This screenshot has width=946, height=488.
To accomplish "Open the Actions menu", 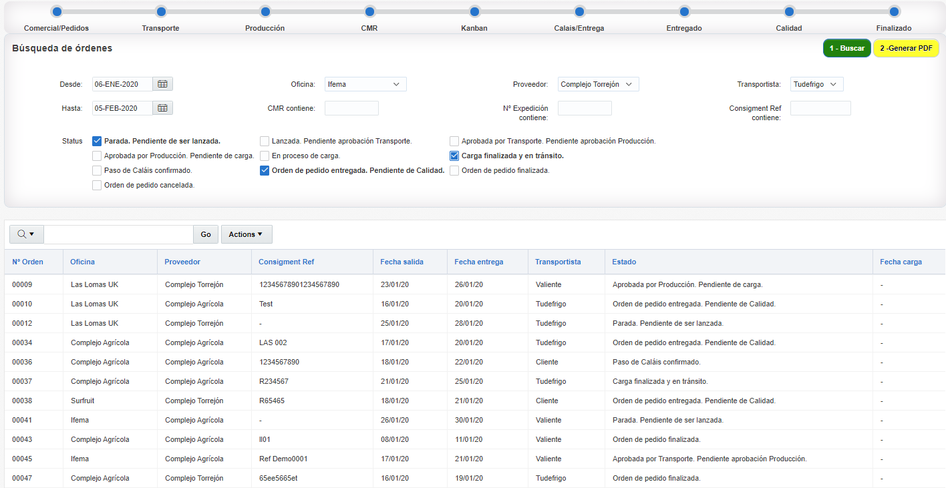I will pyautogui.click(x=247, y=234).
